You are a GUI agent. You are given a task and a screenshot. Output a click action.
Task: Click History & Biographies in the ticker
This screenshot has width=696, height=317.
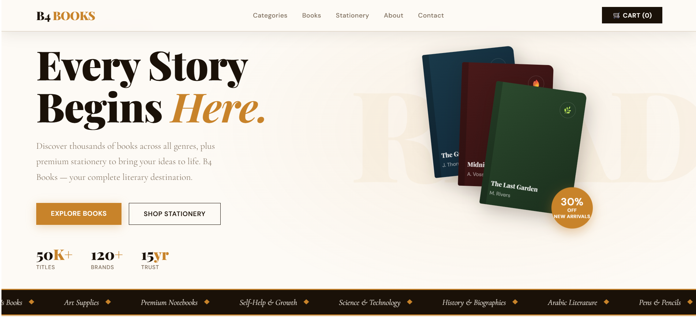[x=474, y=302]
